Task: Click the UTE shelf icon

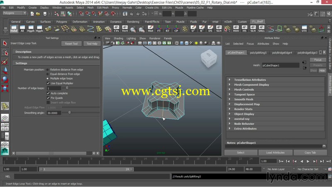Action: pos(304,29)
